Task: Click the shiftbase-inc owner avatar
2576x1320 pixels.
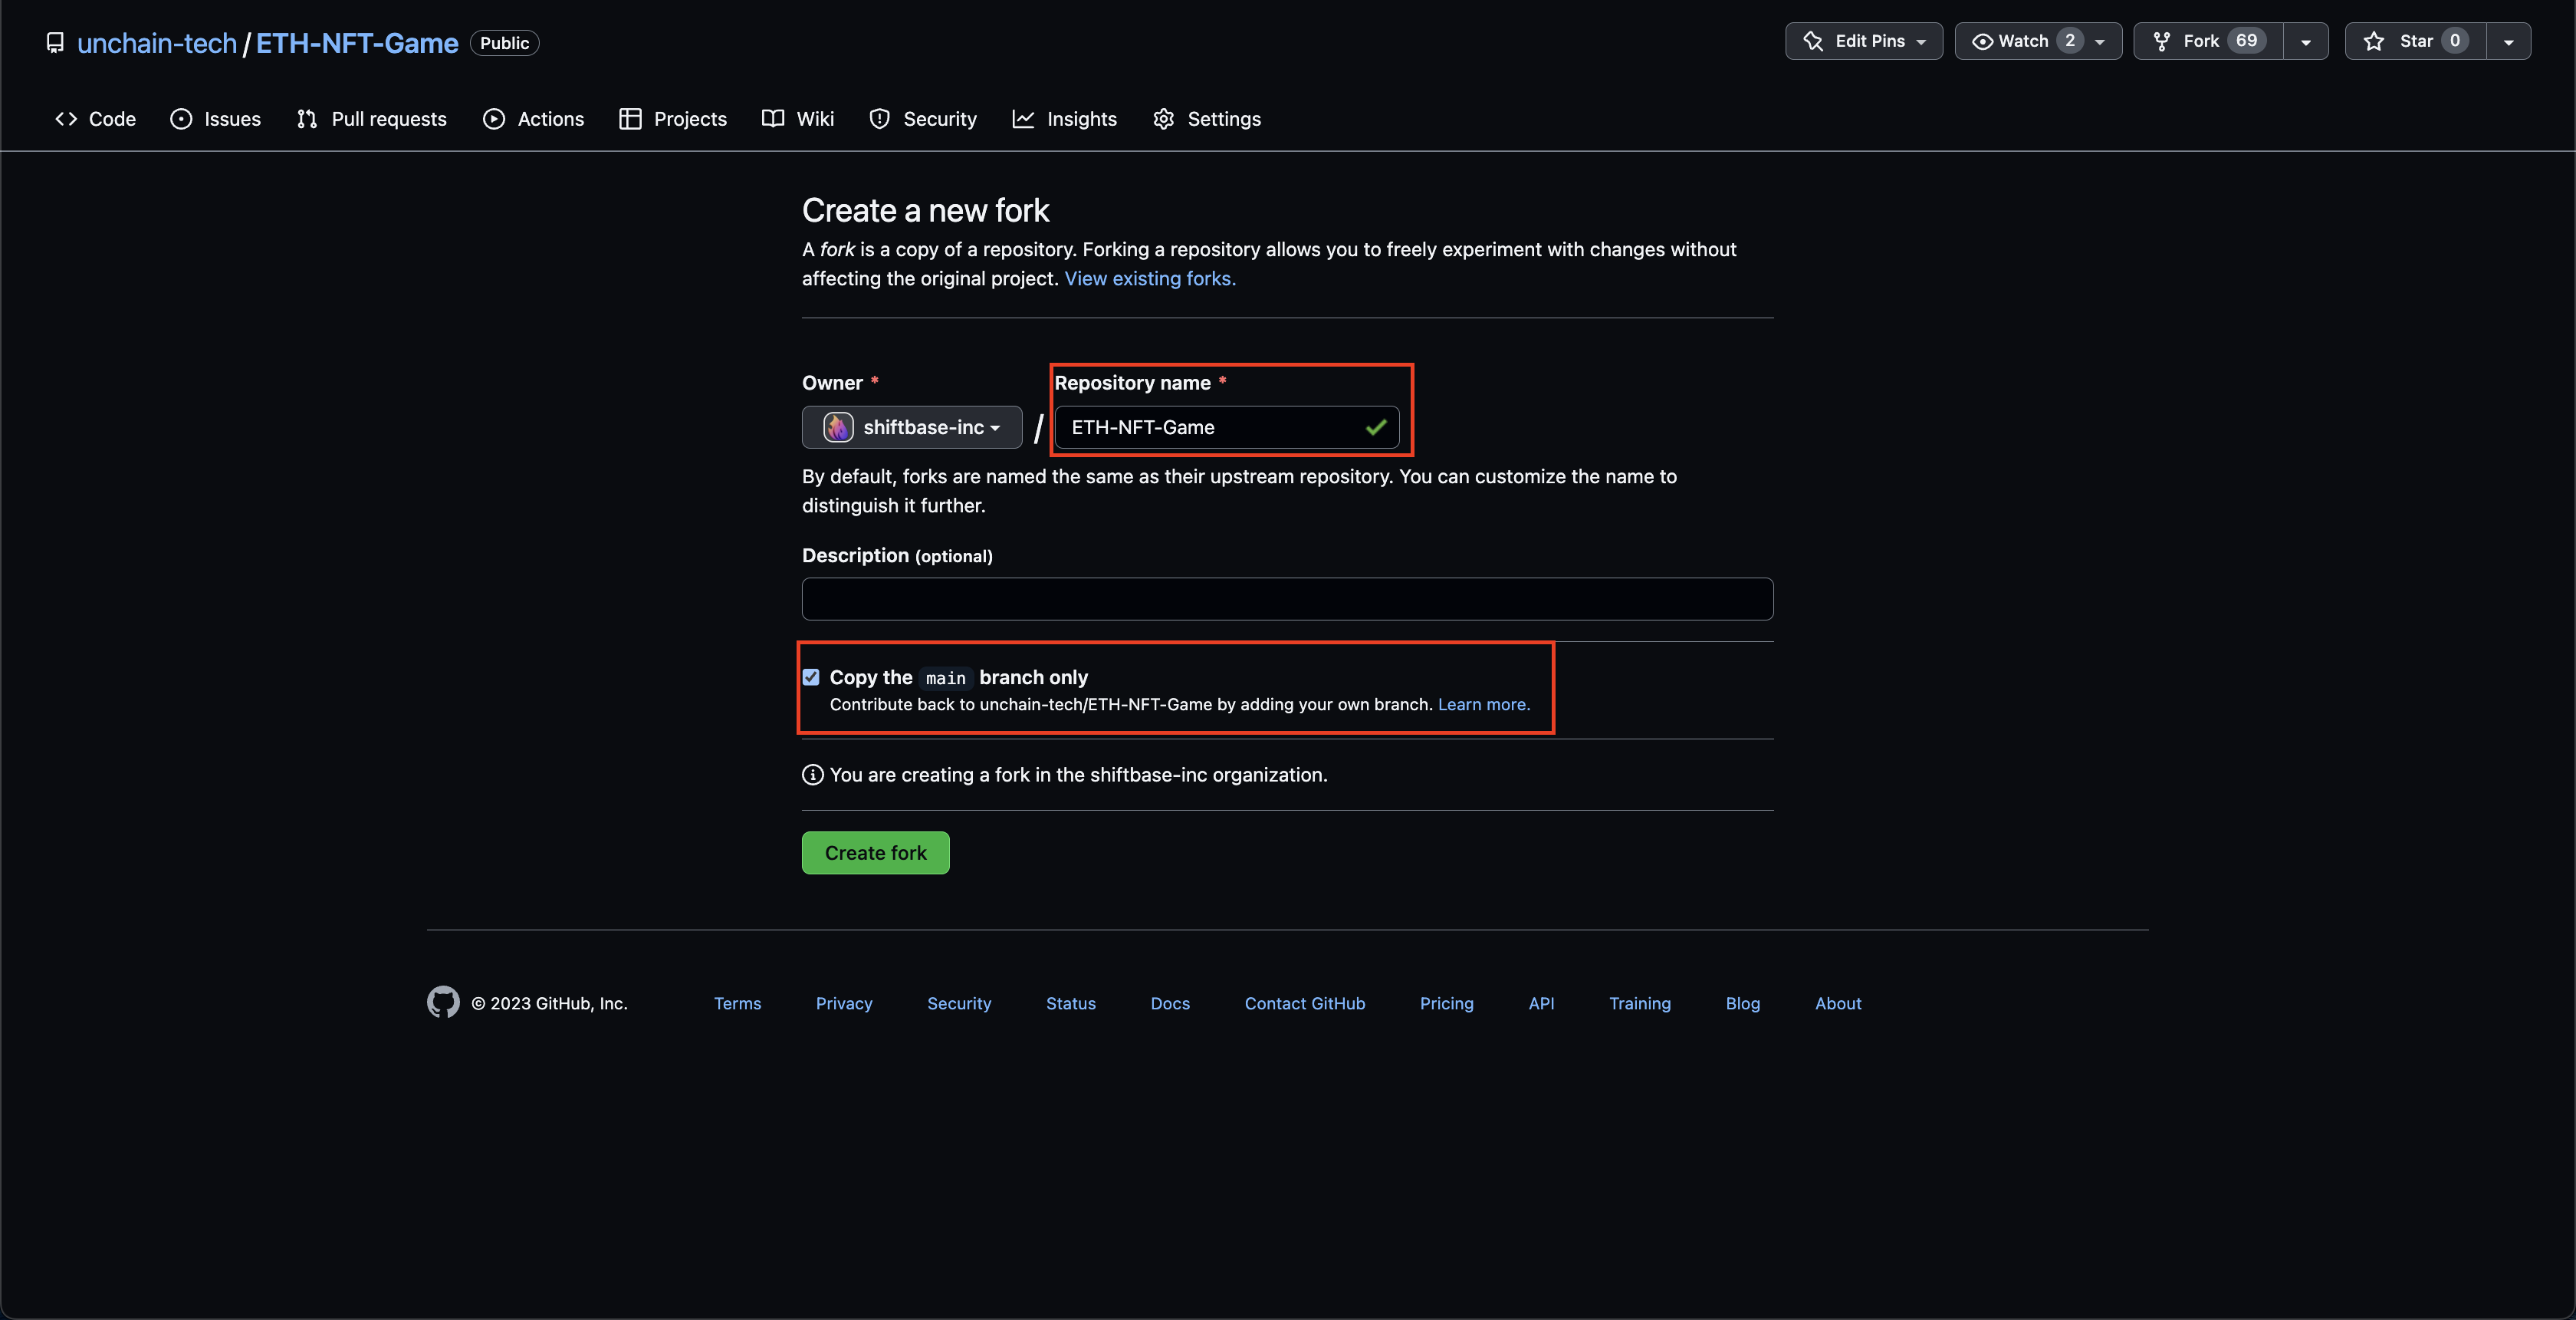Action: [x=838, y=427]
